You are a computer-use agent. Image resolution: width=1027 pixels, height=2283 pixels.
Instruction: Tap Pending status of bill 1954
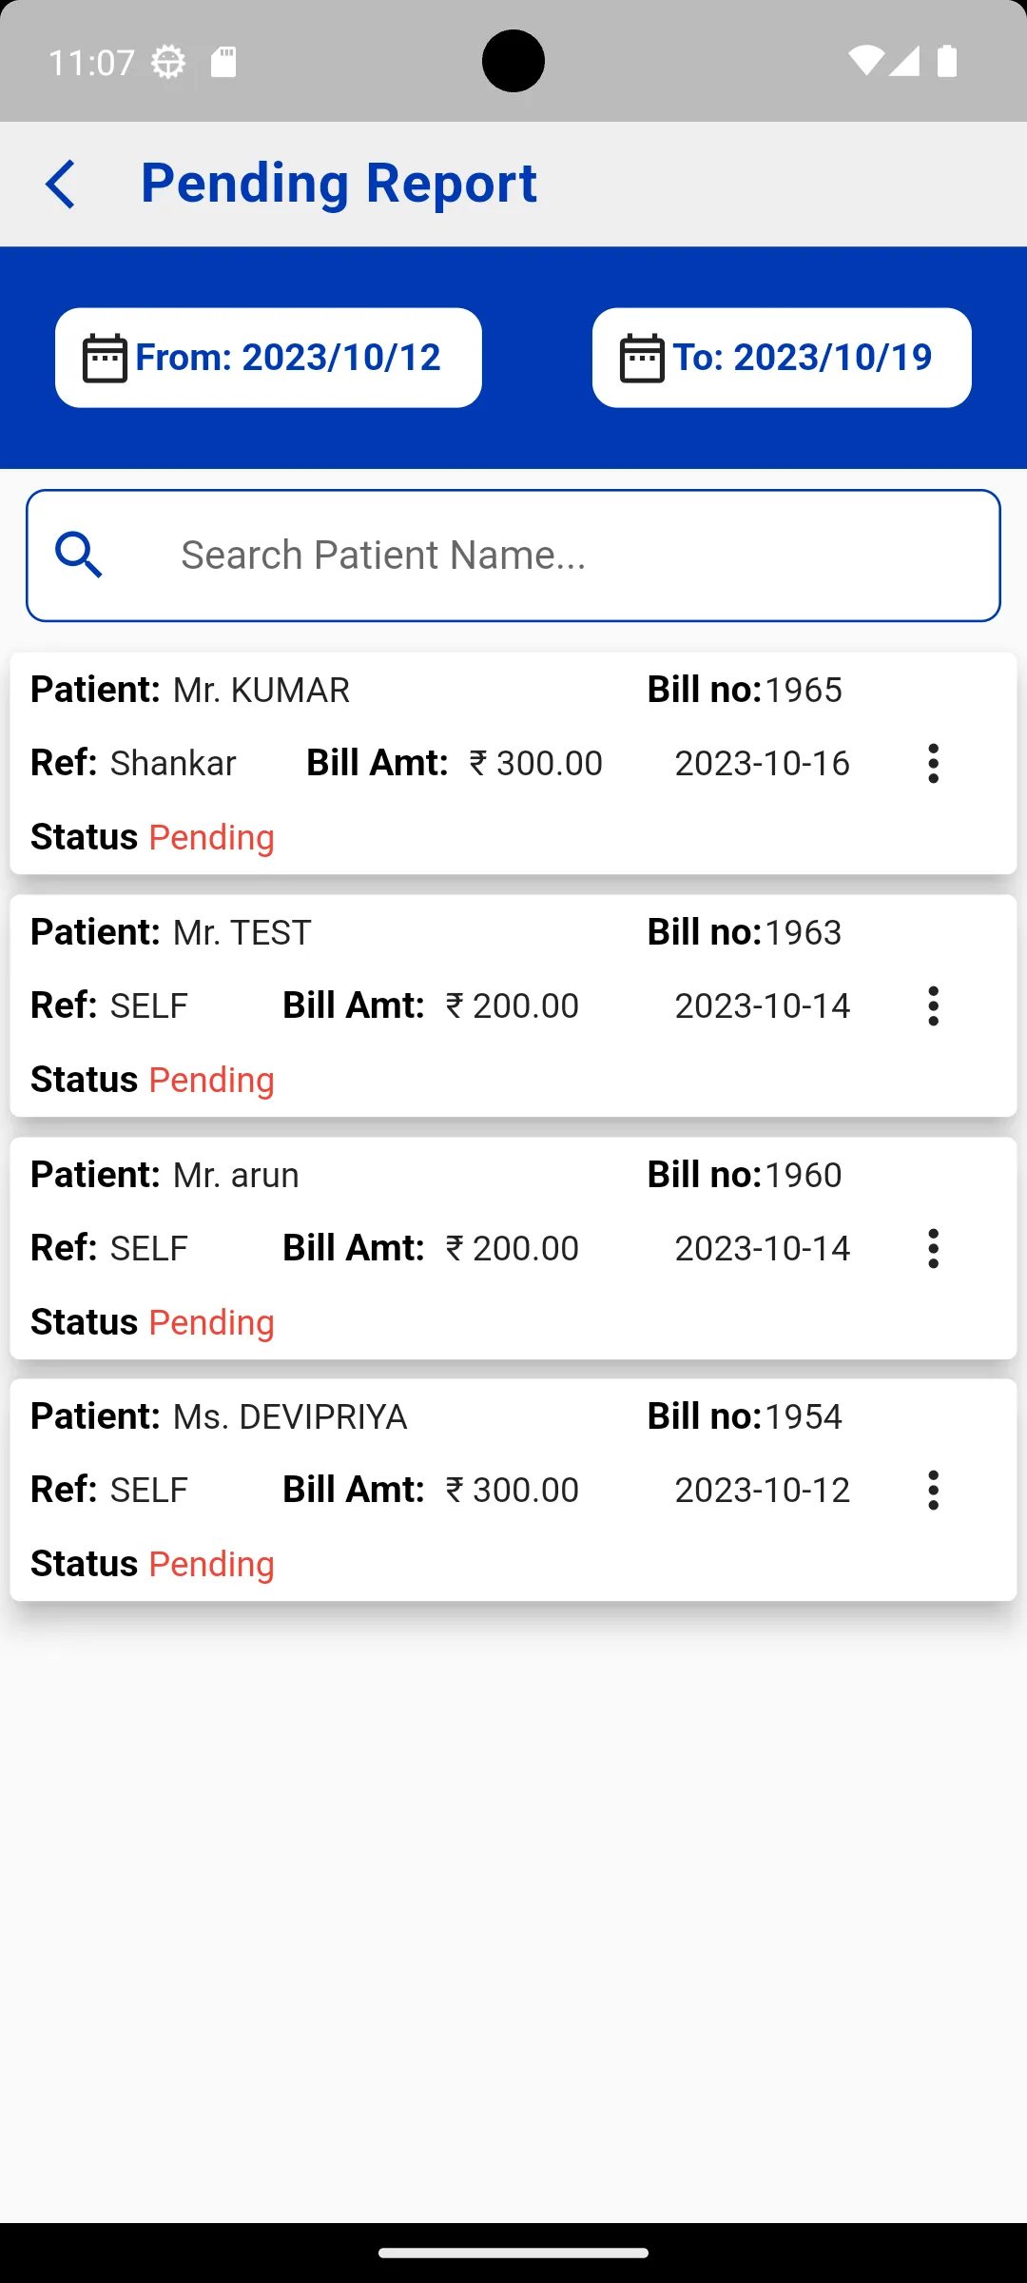[x=212, y=1564]
